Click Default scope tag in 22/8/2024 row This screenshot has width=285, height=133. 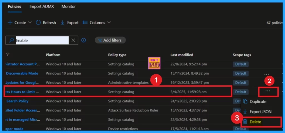241,64
